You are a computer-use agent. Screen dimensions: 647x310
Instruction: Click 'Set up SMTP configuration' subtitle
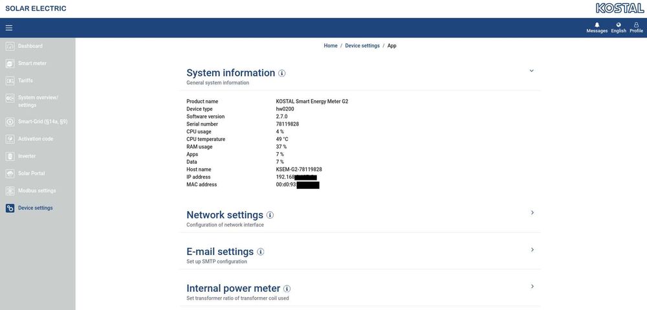click(x=217, y=261)
